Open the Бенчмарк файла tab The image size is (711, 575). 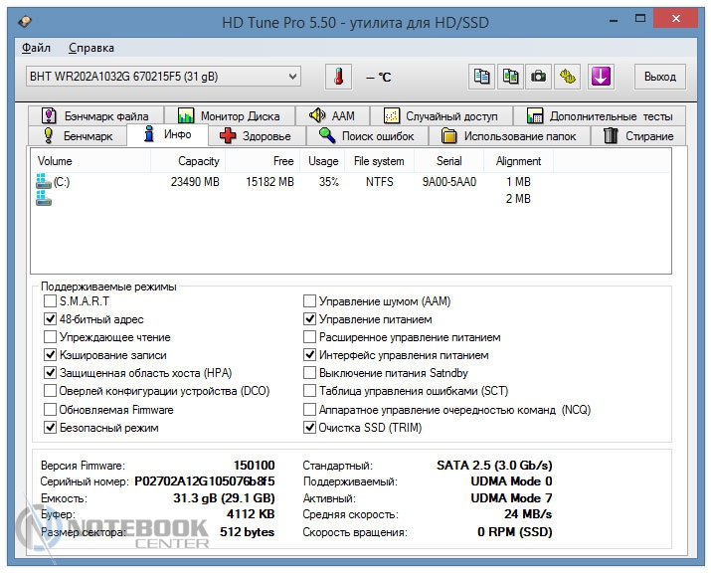pyautogui.click(x=95, y=115)
